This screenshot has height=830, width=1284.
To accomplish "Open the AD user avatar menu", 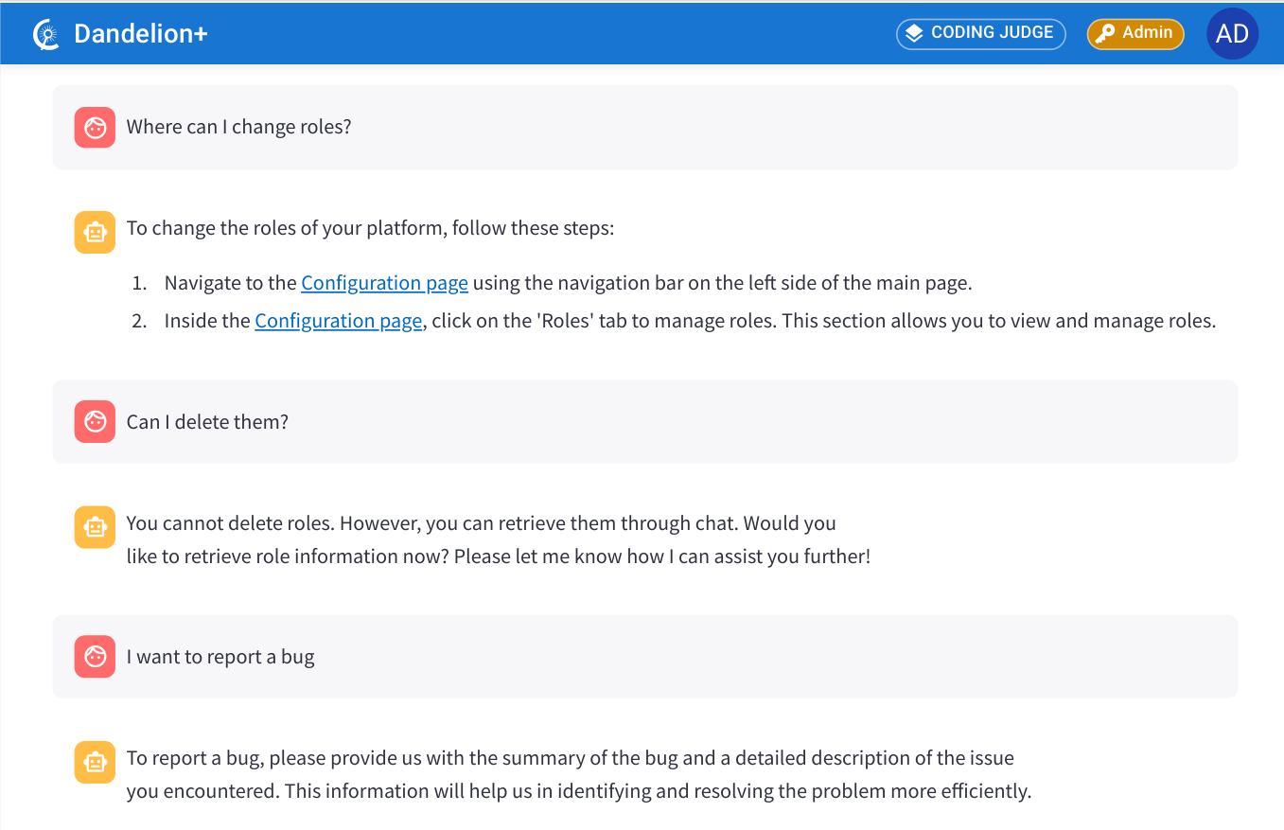I will (x=1232, y=34).
